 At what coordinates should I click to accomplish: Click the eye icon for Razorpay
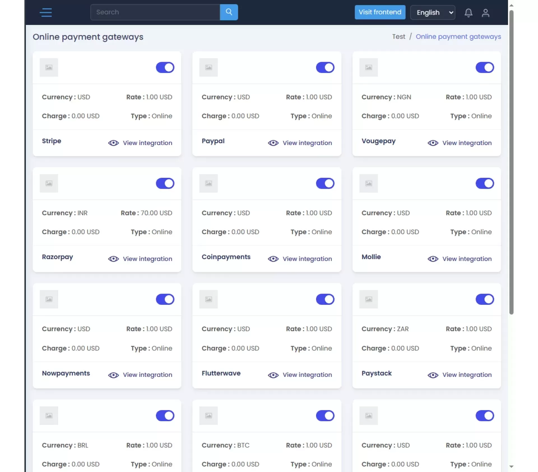pyautogui.click(x=113, y=259)
